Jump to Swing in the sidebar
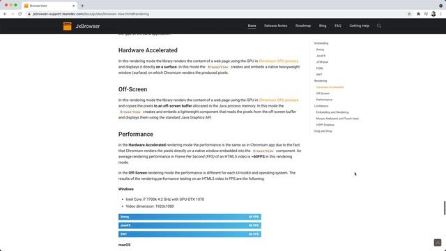The width and height of the screenshot is (446, 251). point(320,50)
